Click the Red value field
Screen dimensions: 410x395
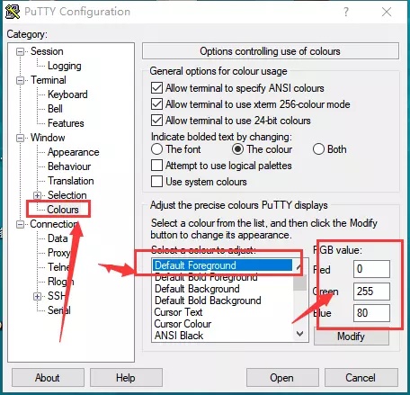[371, 269]
